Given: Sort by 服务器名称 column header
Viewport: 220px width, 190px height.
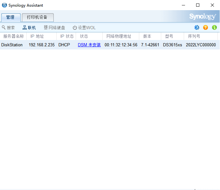Looking at the screenshot, I should click(x=13, y=36).
